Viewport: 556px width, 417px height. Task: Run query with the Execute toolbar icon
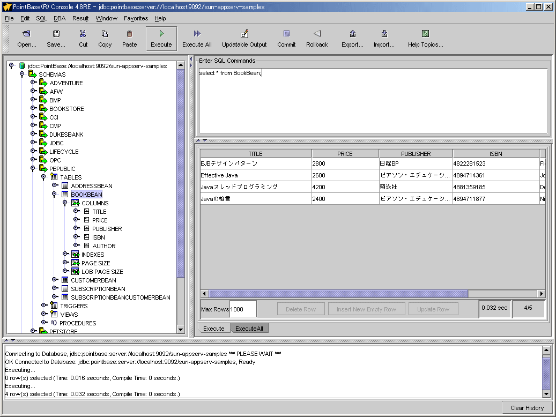click(161, 34)
